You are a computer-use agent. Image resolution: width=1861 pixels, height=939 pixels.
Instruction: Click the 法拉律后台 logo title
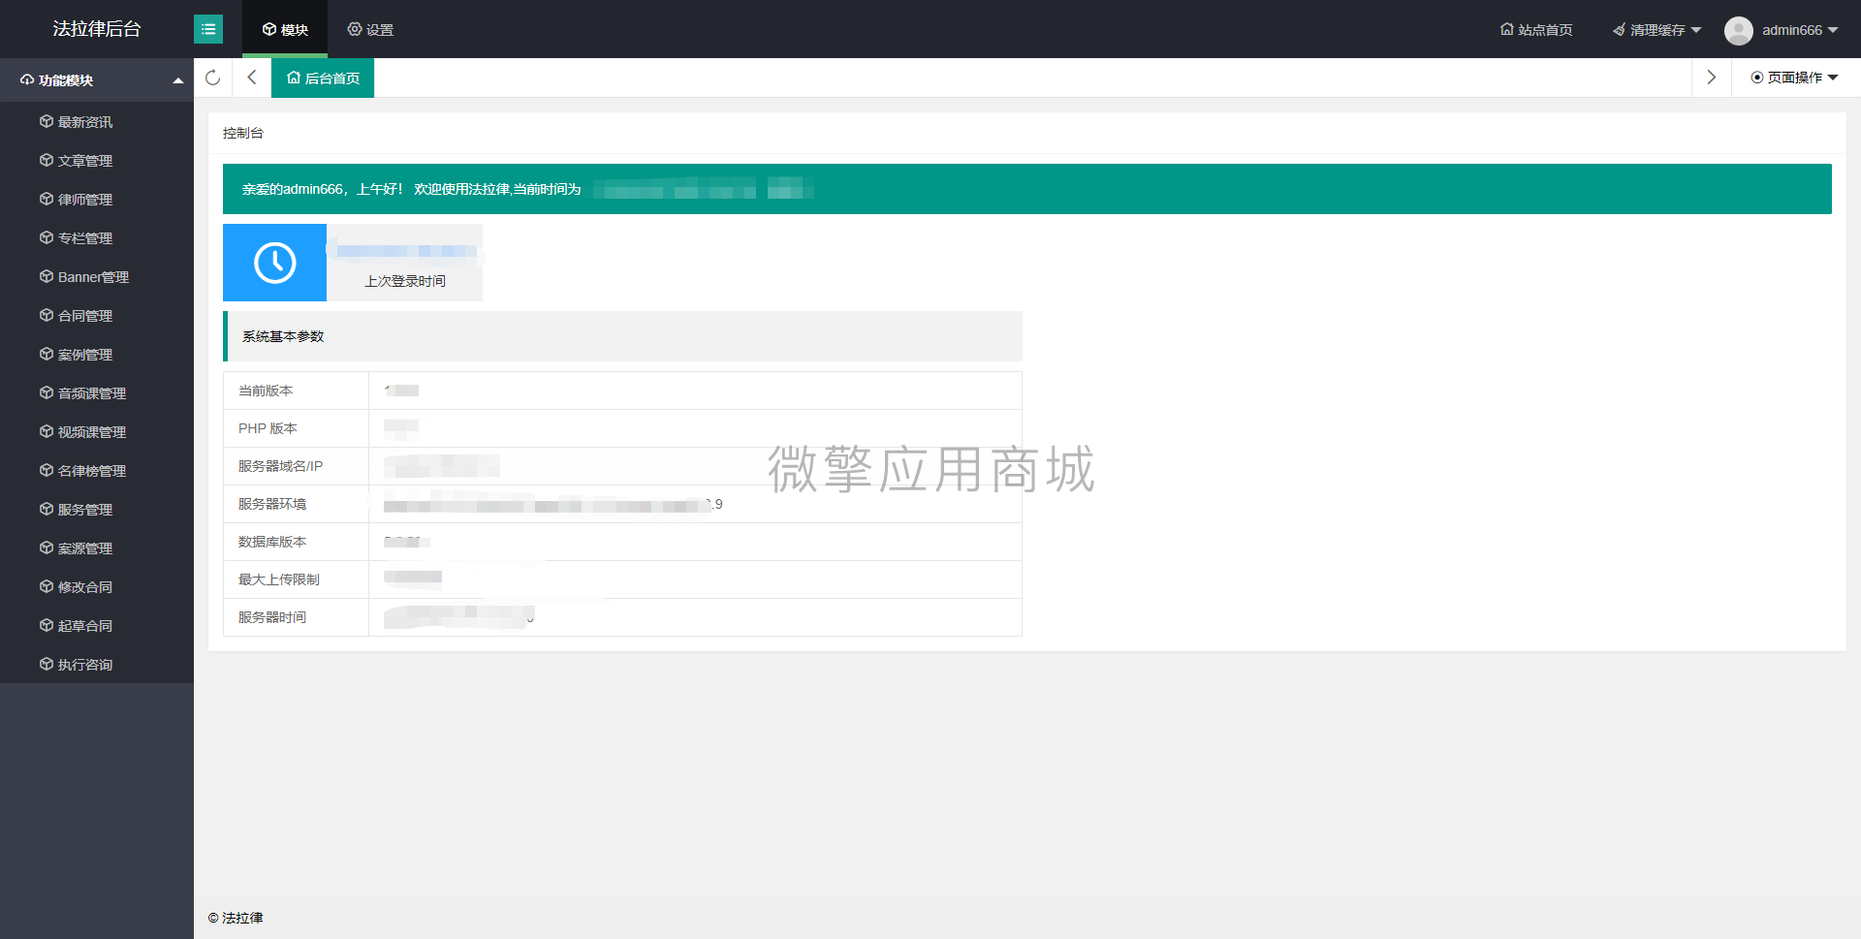tap(97, 29)
